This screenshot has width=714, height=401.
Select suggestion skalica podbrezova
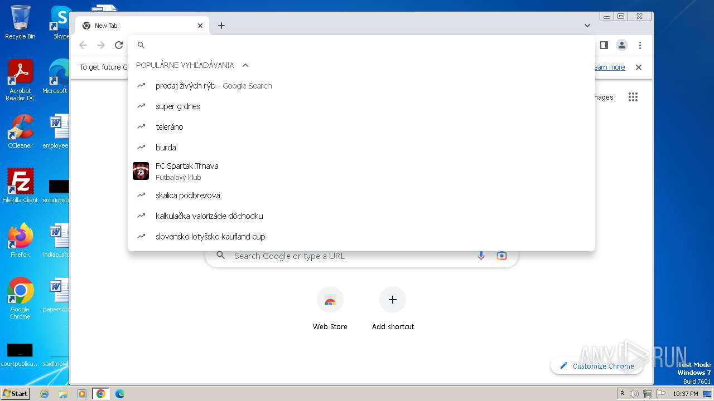click(361, 195)
